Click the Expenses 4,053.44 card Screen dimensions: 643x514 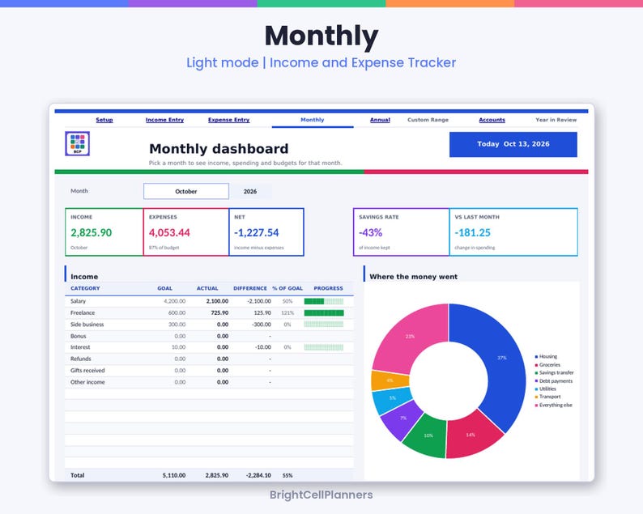pyautogui.click(x=186, y=232)
